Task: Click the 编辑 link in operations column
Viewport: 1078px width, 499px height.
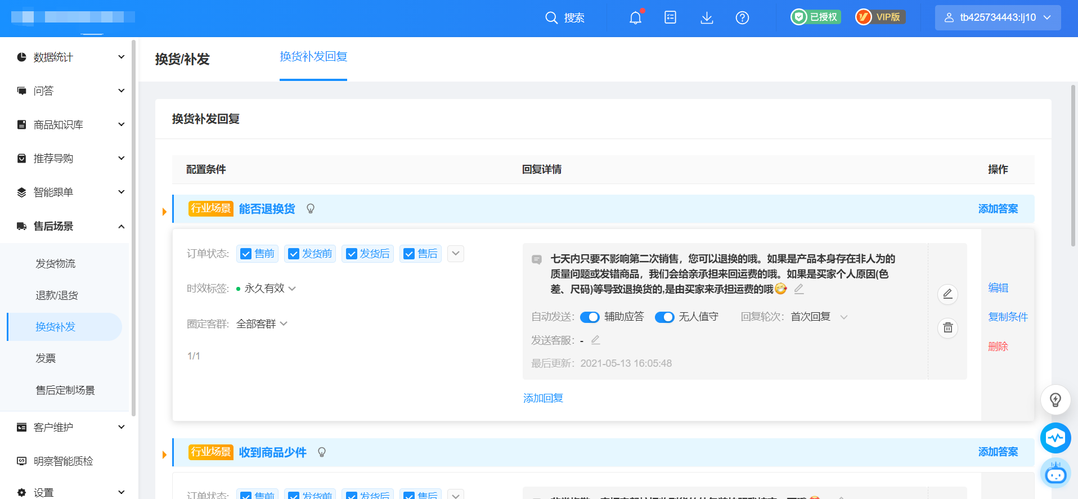Action: click(998, 287)
